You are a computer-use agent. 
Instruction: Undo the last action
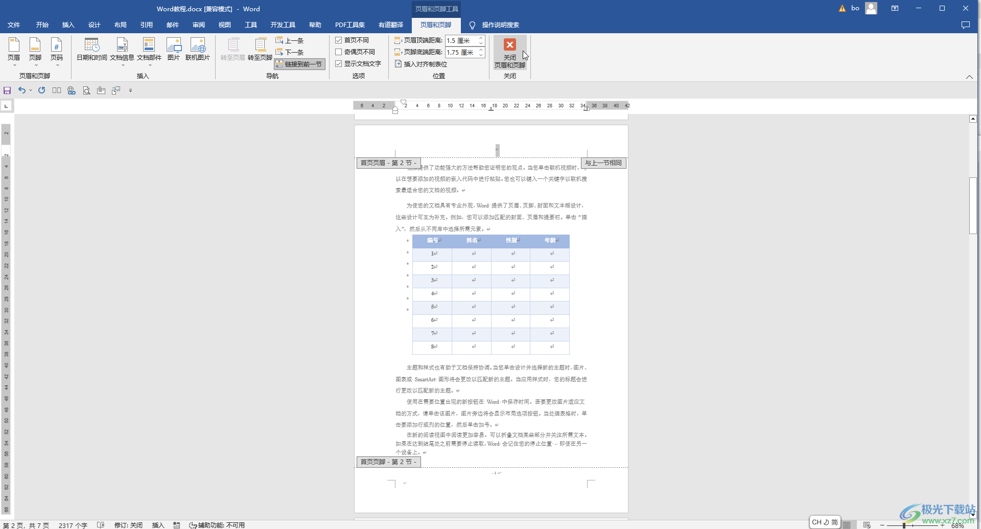click(22, 90)
